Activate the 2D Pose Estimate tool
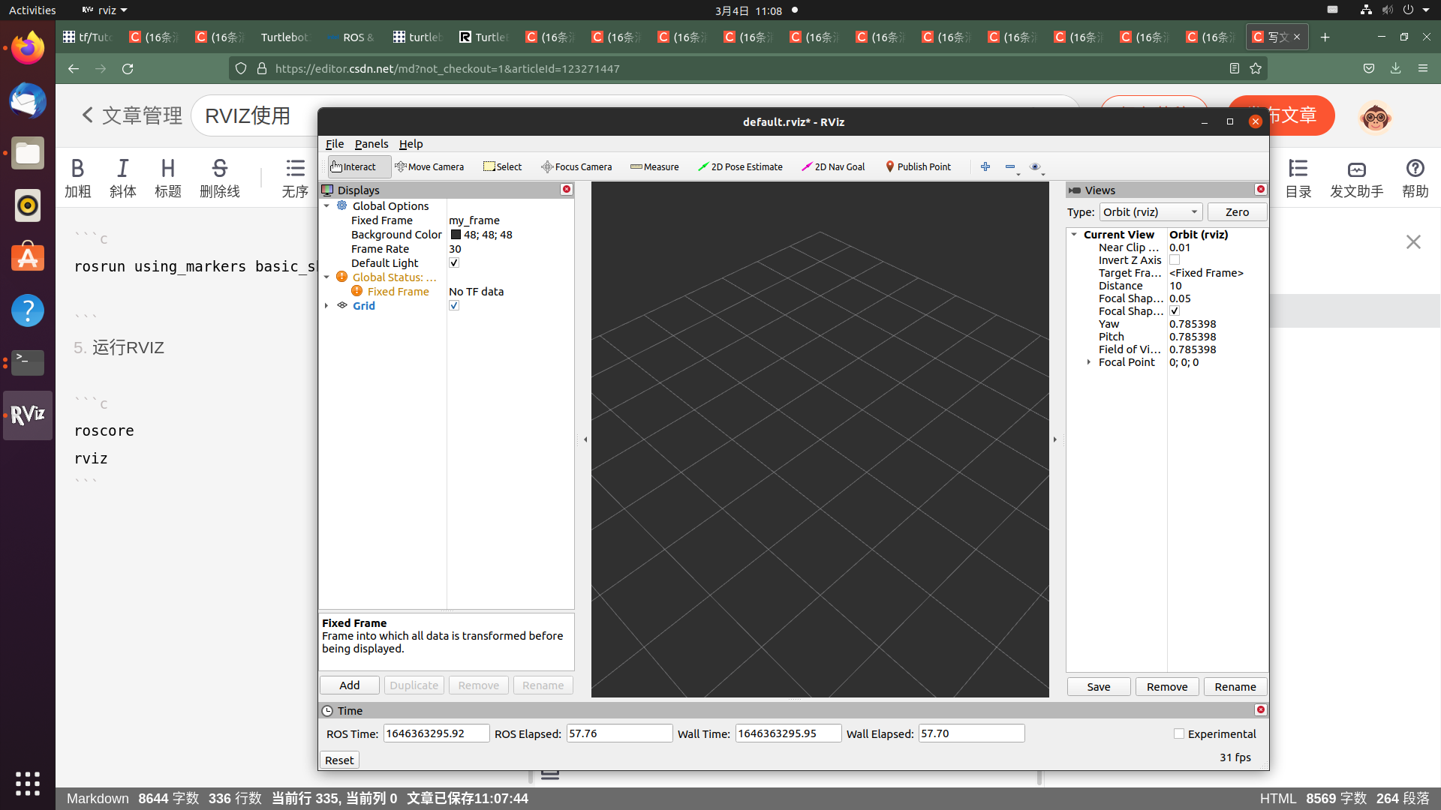This screenshot has height=810, width=1441. pyautogui.click(x=740, y=166)
